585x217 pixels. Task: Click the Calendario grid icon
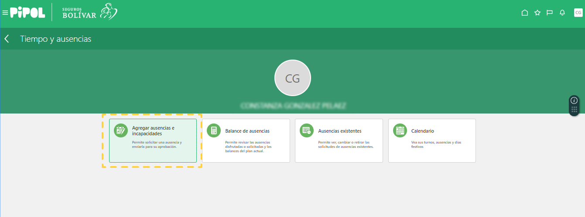tap(400, 130)
